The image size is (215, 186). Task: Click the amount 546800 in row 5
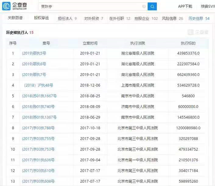[x=188, y=96]
